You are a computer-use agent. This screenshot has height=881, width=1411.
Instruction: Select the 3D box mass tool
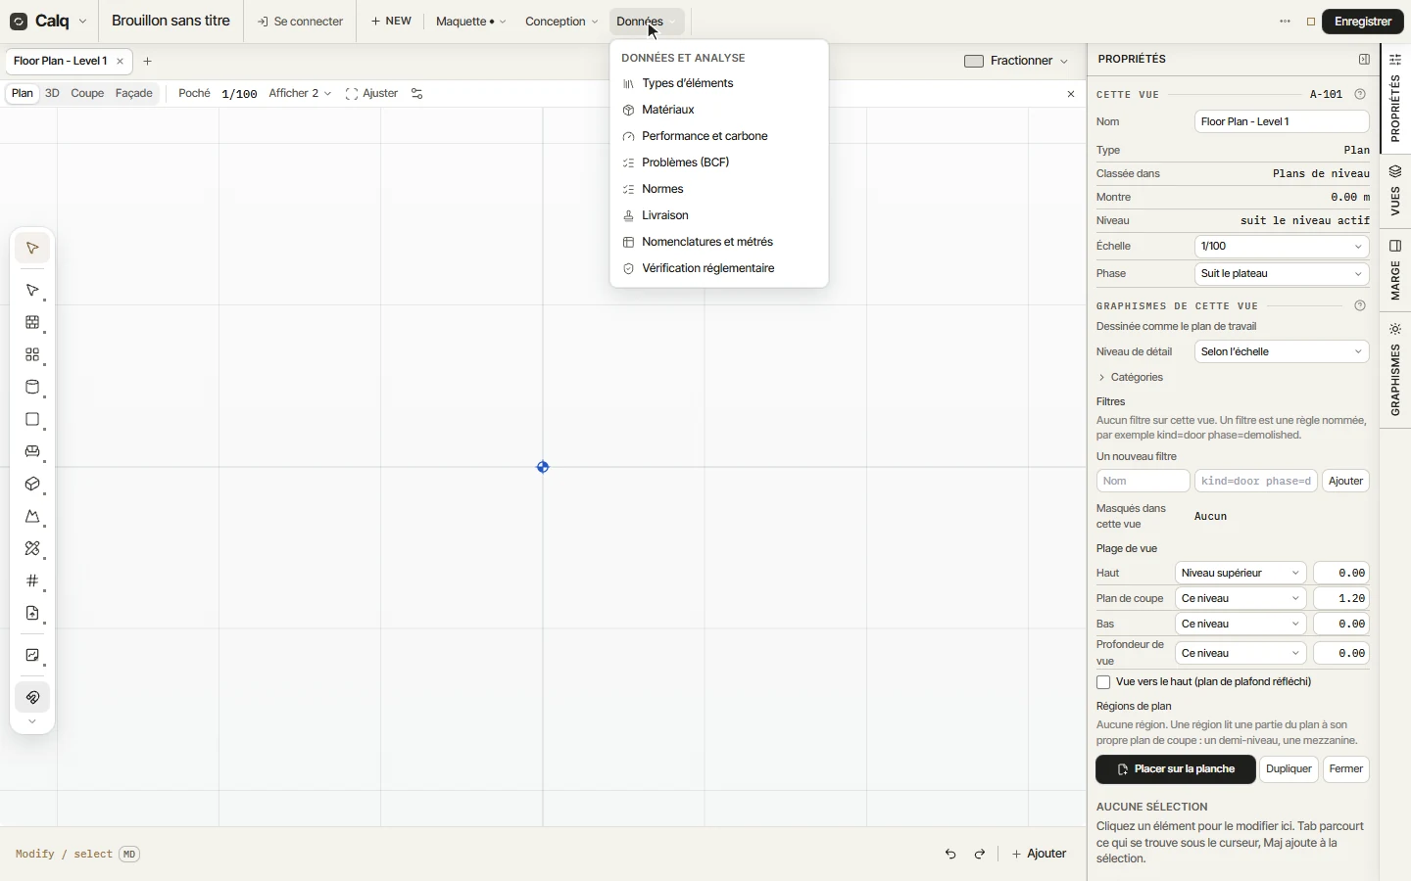click(x=32, y=485)
